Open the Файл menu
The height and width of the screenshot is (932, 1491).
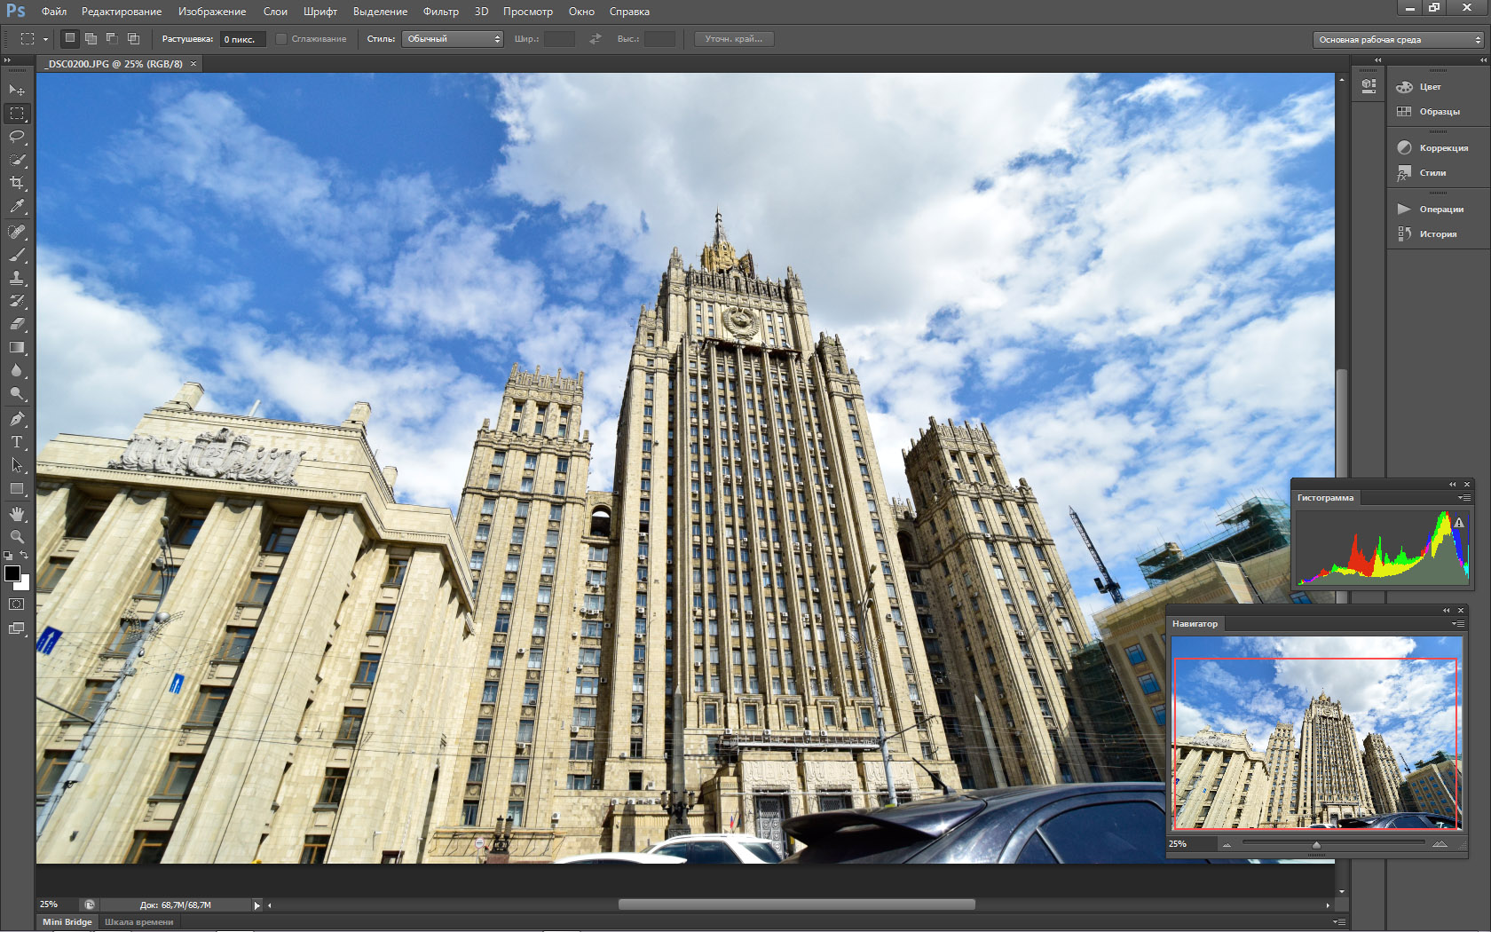tap(54, 12)
